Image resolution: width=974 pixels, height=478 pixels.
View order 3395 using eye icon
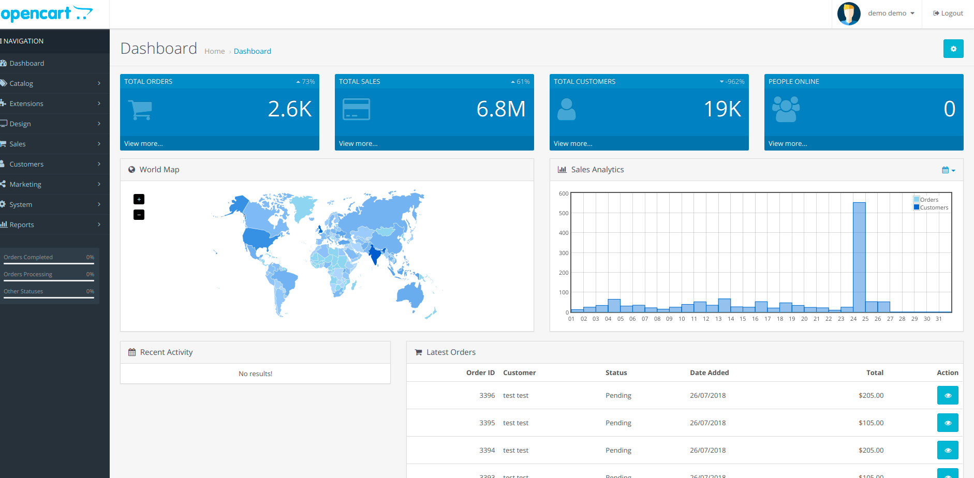pyautogui.click(x=947, y=423)
